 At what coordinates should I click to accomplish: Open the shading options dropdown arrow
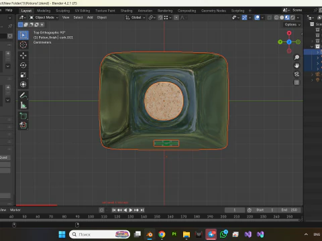point(298,17)
